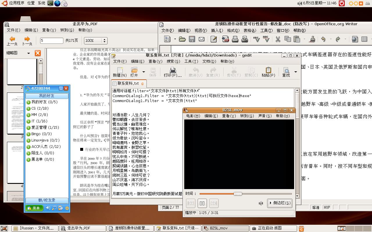Open 100% zoom combo box in PDF viewer
This screenshot has height=232, width=372.
coord(96,41)
